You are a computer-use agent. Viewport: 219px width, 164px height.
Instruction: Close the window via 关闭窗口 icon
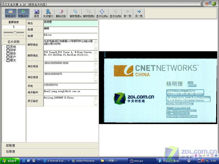48,13
